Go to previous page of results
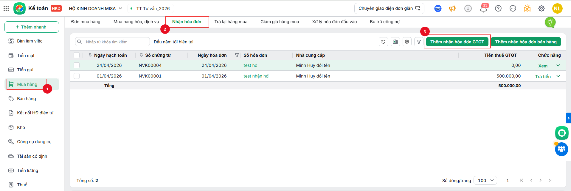 (531, 180)
